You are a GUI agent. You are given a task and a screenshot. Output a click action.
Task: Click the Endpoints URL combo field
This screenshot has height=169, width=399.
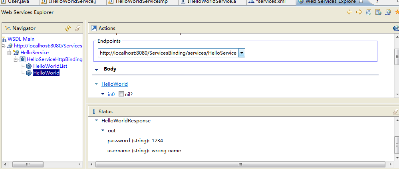pyautogui.click(x=168, y=53)
